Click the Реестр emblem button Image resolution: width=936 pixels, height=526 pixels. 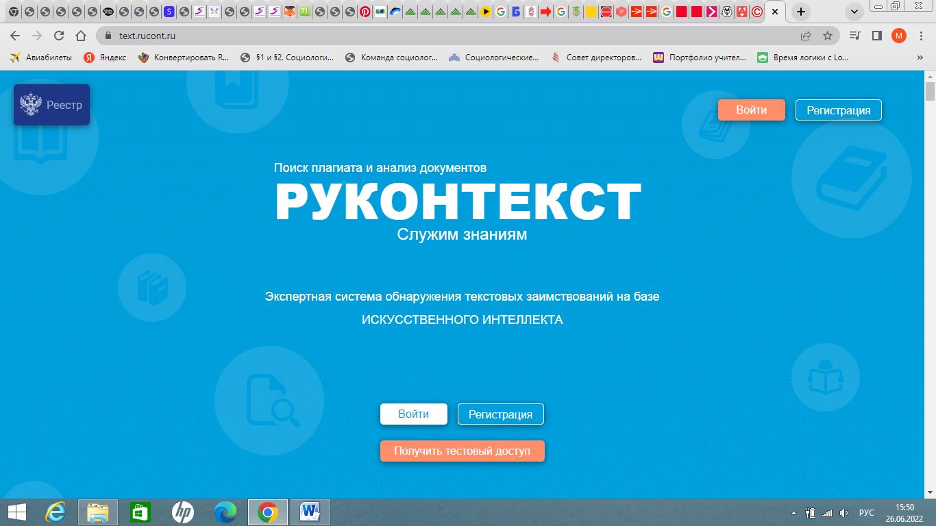[x=52, y=105]
